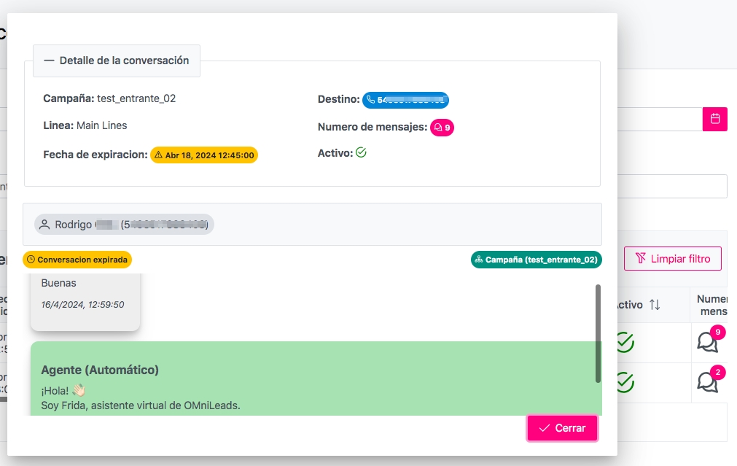This screenshot has width=737, height=466.
Task: Click the chat icon with badge 2
Action: (707, 382)
